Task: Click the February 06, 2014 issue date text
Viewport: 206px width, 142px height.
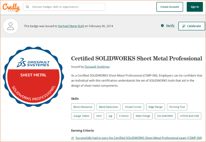Action: 101,26
